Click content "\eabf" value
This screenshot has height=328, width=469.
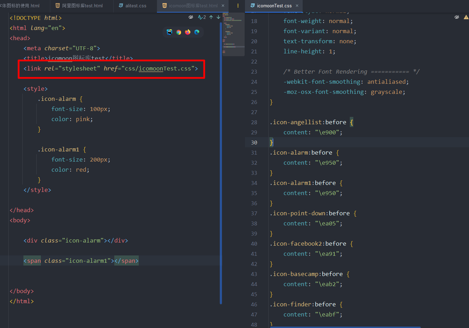point(327,314)
